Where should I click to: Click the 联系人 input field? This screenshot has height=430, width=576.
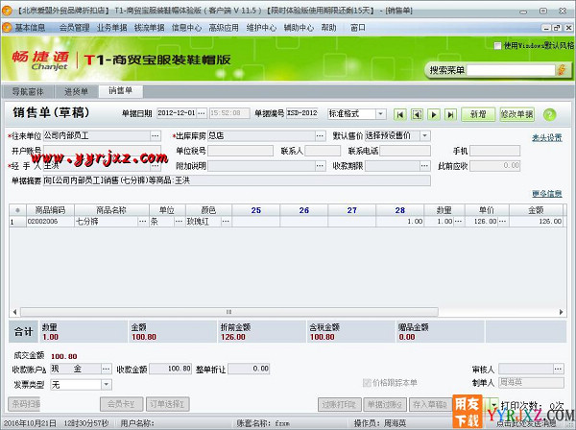point(323,151)
